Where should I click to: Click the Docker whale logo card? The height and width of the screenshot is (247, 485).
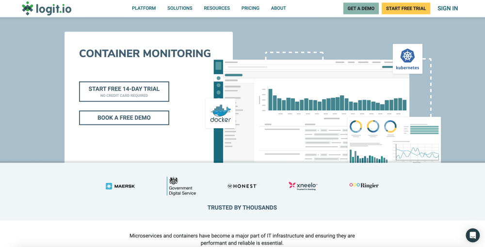(x=220, y=113)
